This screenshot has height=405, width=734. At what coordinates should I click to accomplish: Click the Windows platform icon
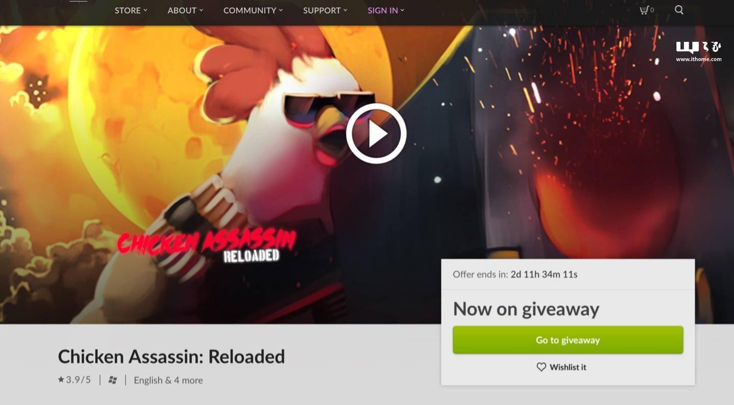113,380
